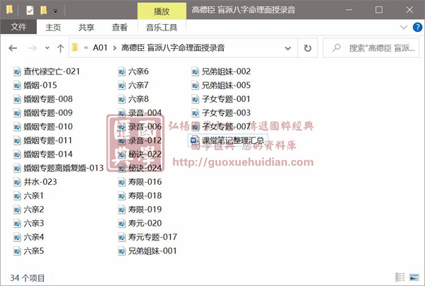Click the audio icon of 兄弟姐妹-002
This screenshot has height=286, width=425.
[x=195, y=71]
